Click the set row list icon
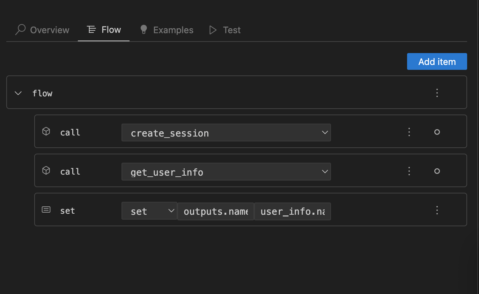The width and height of the screenshot is (479, 294). coord(46,210)
